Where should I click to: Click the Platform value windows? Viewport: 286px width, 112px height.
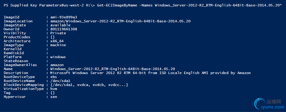58,57
